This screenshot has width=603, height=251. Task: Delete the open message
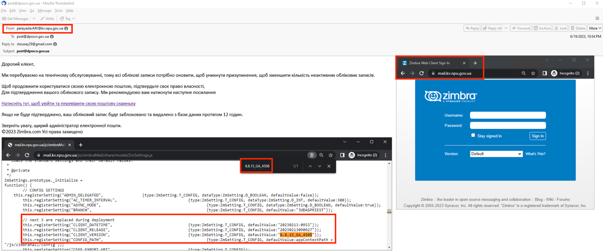click(x=578, y=28)
